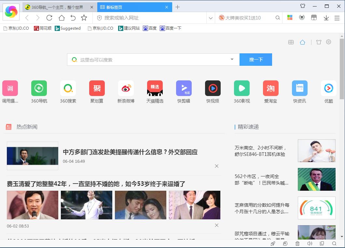
Task: Mute page sound via the speaker icon
Action: point(310,243)
